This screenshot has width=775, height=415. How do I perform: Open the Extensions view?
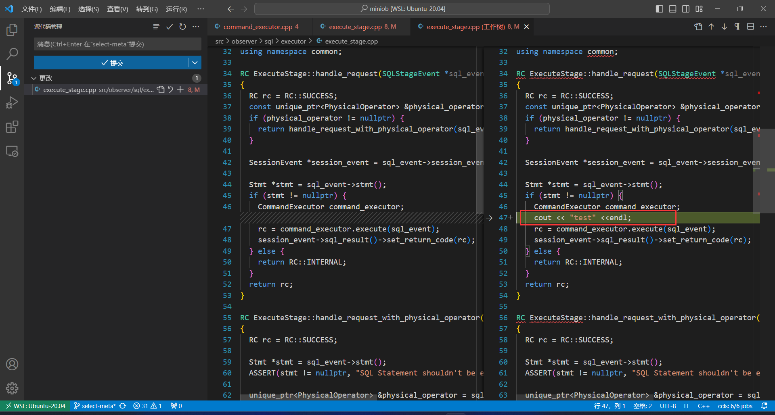click(12, 127)
